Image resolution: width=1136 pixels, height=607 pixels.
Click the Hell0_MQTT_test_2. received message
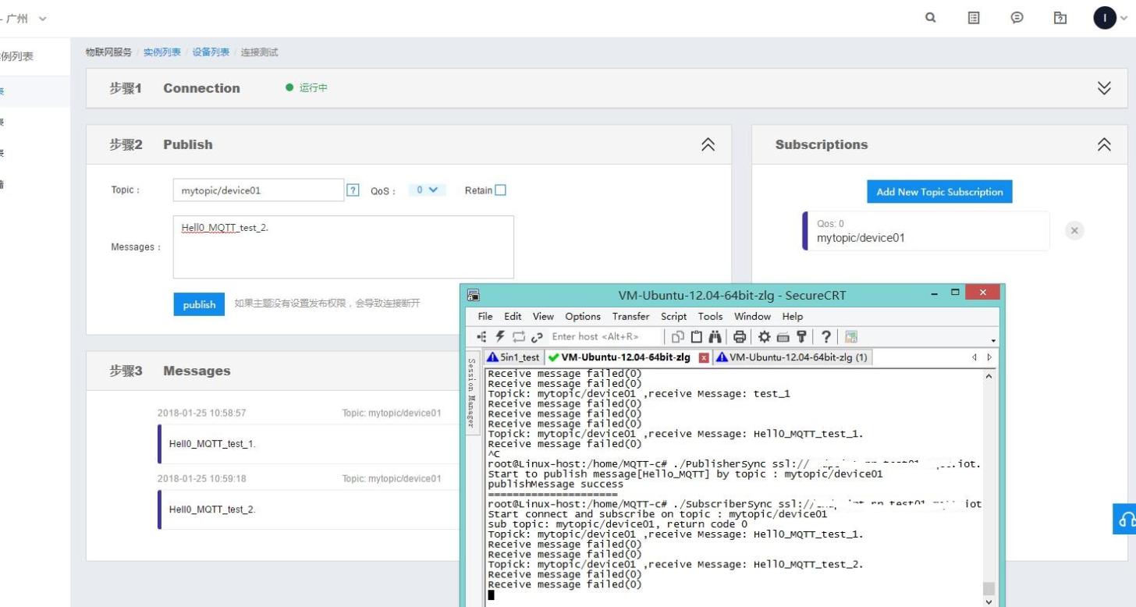(212, 509)
